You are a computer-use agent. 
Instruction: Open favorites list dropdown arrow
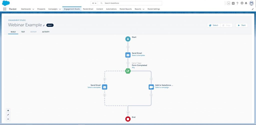[229, 3]
